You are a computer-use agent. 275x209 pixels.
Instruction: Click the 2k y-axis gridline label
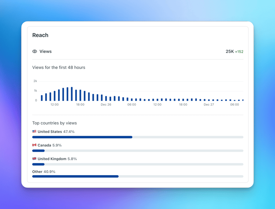[35, 81]
